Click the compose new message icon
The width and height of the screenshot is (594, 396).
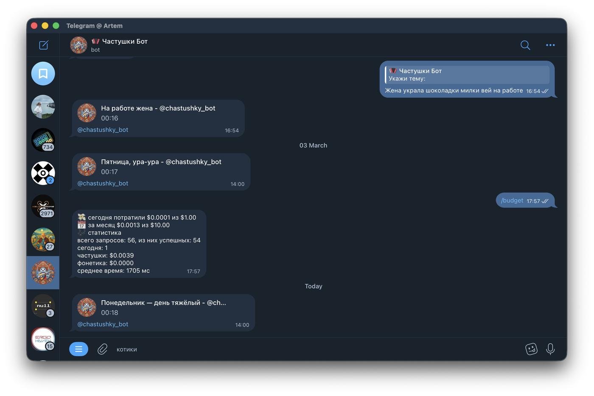click(x=44, y=45)
